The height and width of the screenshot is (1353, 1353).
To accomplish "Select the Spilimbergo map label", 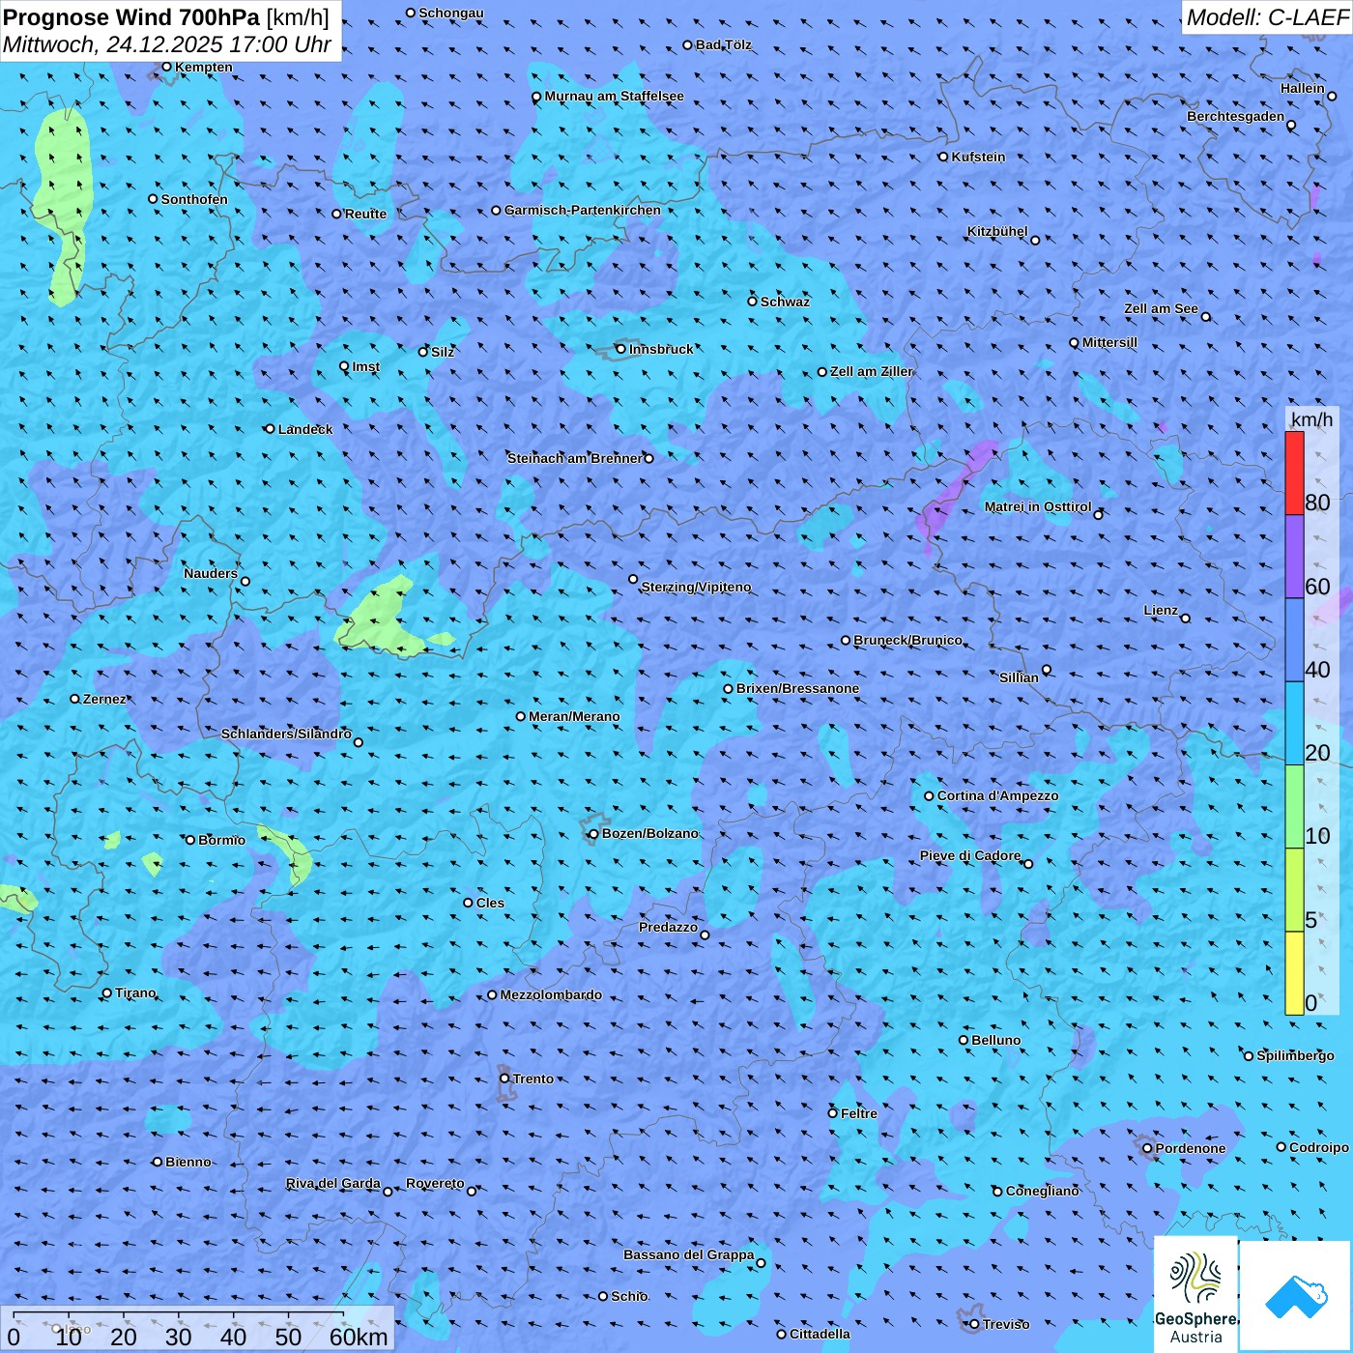I will point(1295,1055).
